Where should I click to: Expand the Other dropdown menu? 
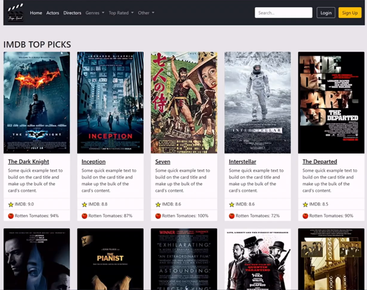(x=146, y=13)
